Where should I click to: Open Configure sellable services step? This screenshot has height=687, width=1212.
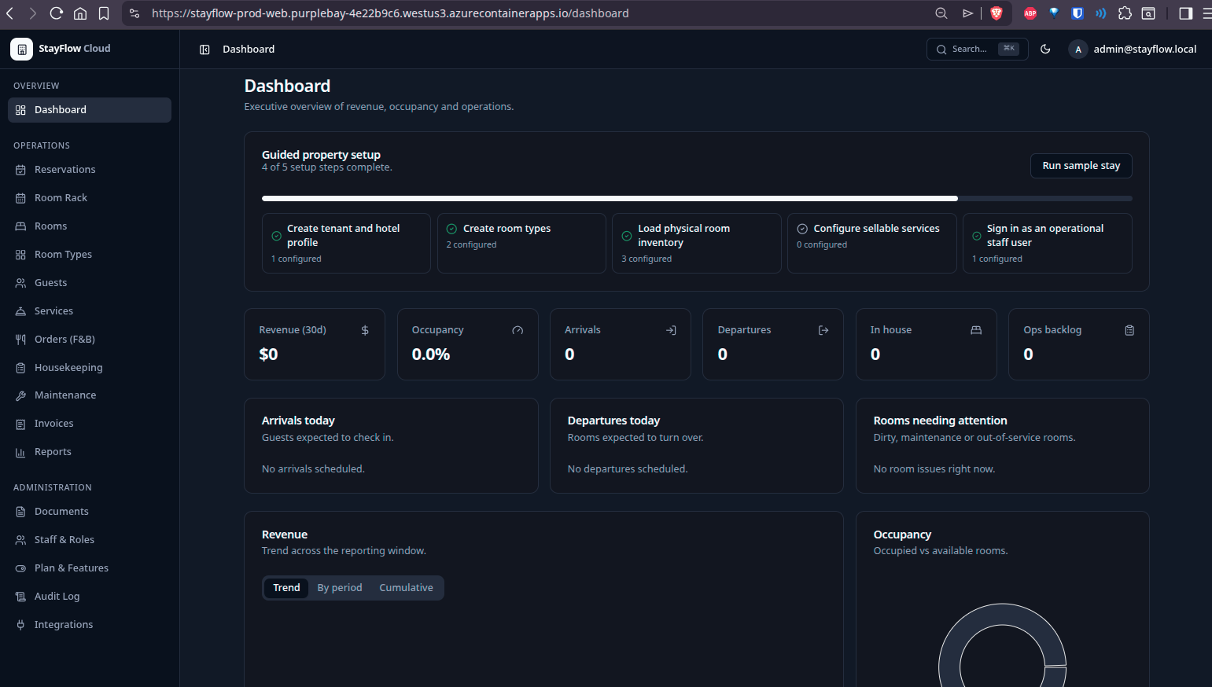click(872, 243)
